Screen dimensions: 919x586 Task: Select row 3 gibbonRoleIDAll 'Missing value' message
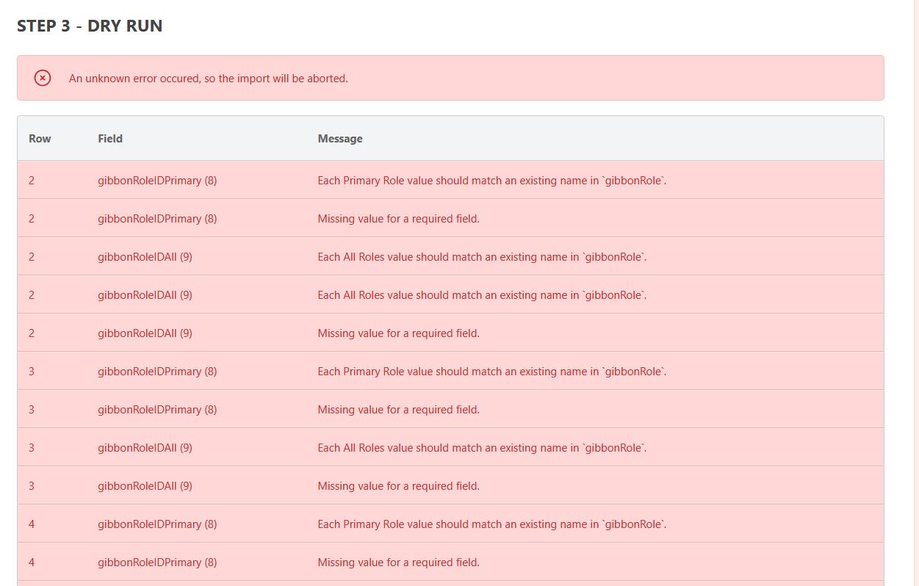[398, 485]
